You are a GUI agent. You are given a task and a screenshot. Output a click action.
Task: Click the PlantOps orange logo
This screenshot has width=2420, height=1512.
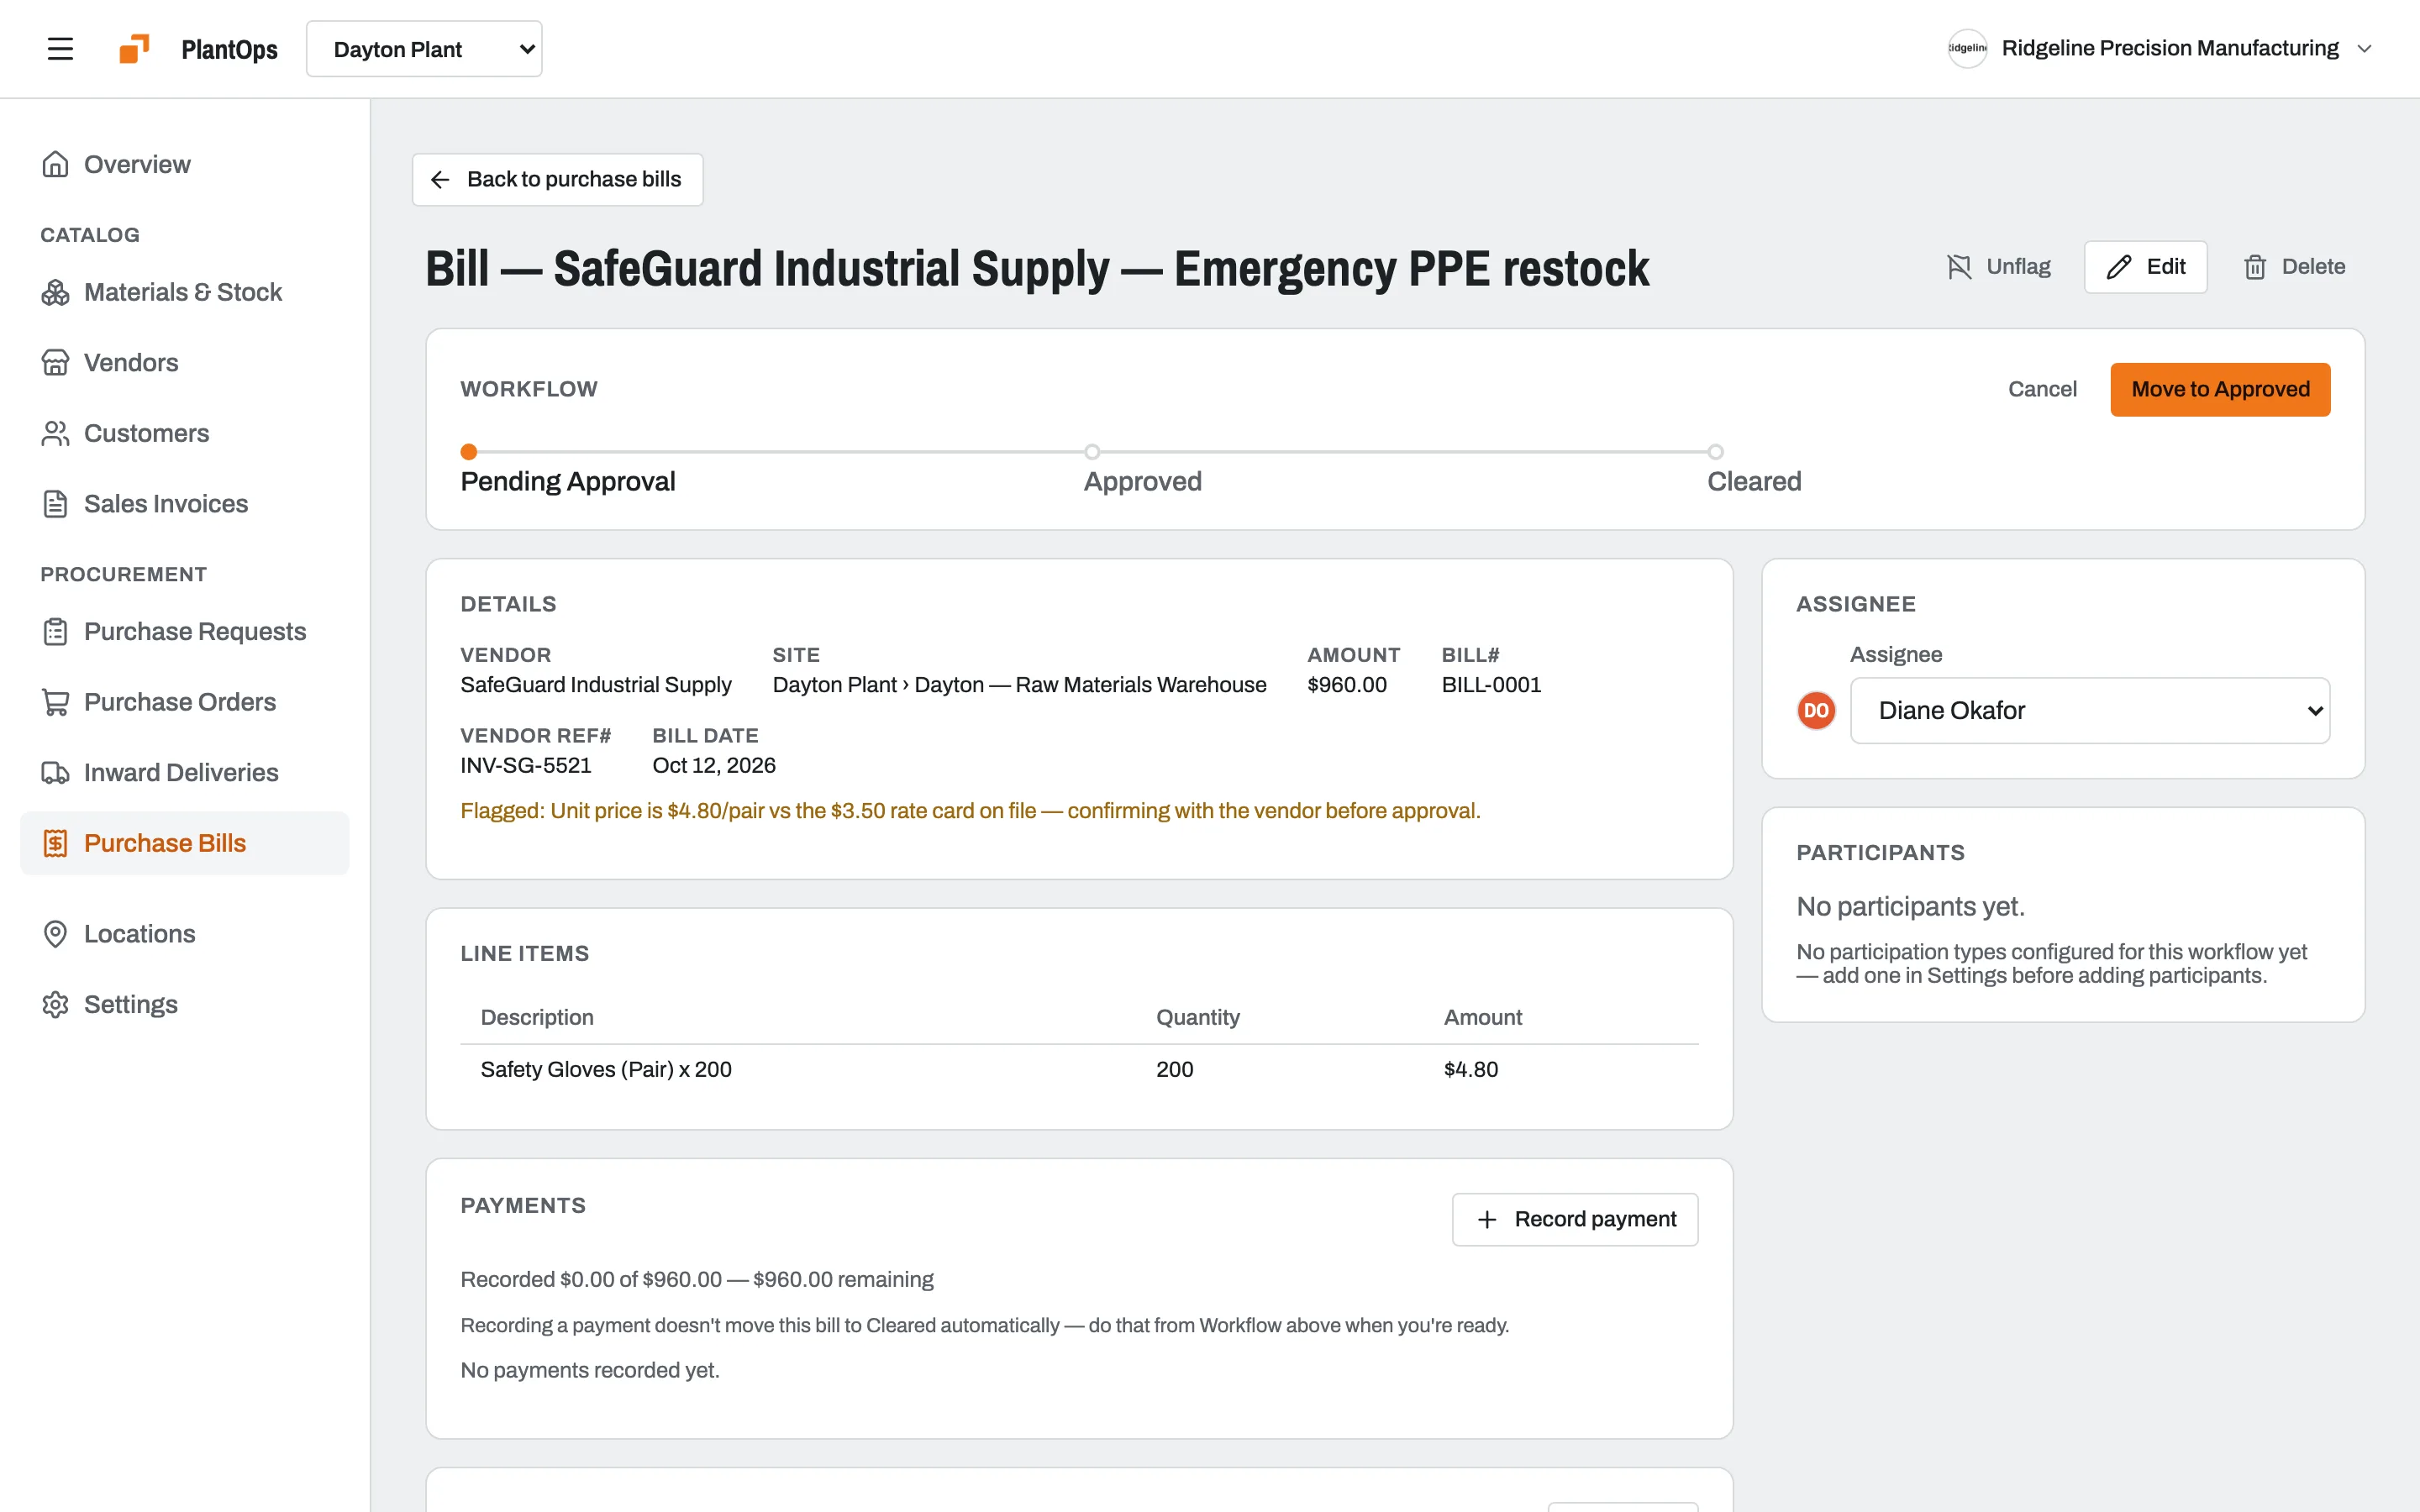coord(134,49)
